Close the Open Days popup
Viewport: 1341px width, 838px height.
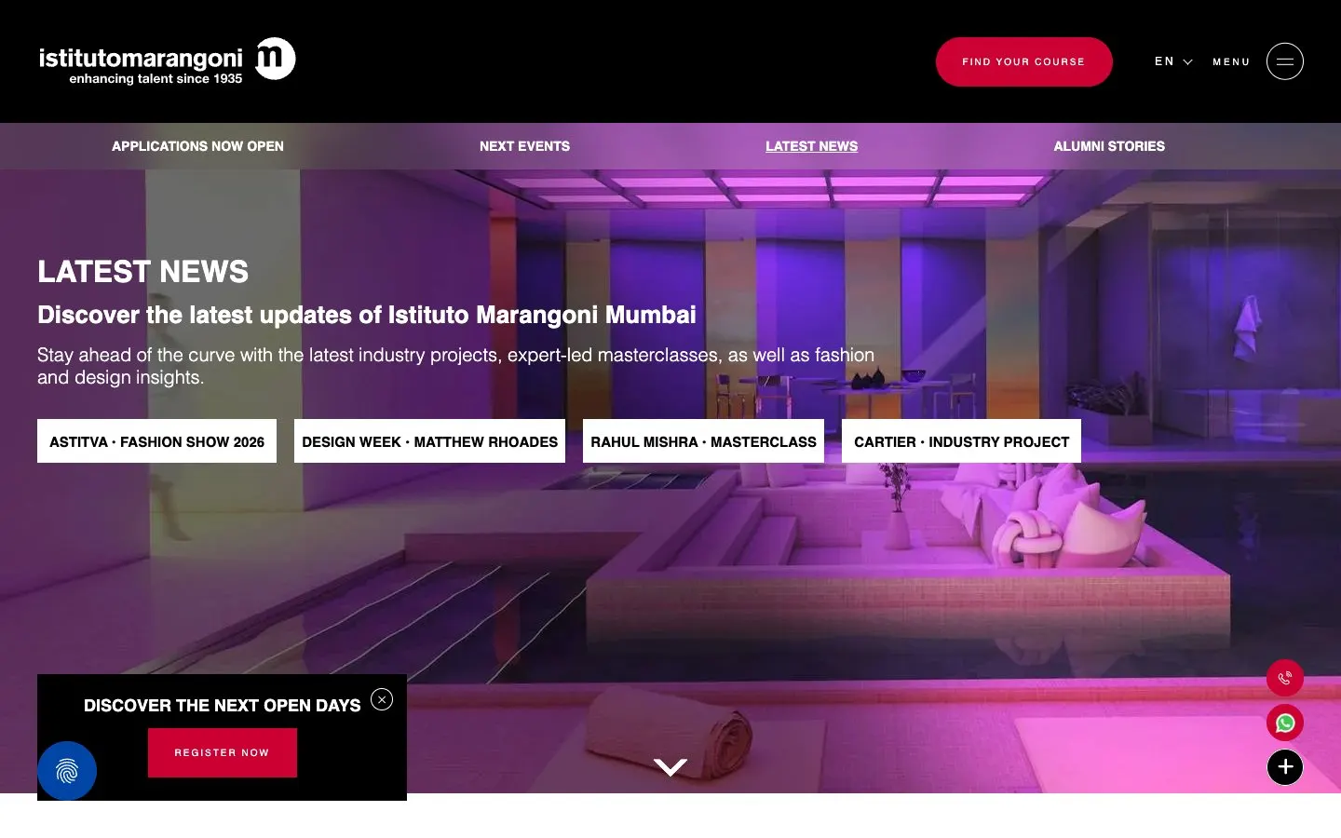pos(382,699)
